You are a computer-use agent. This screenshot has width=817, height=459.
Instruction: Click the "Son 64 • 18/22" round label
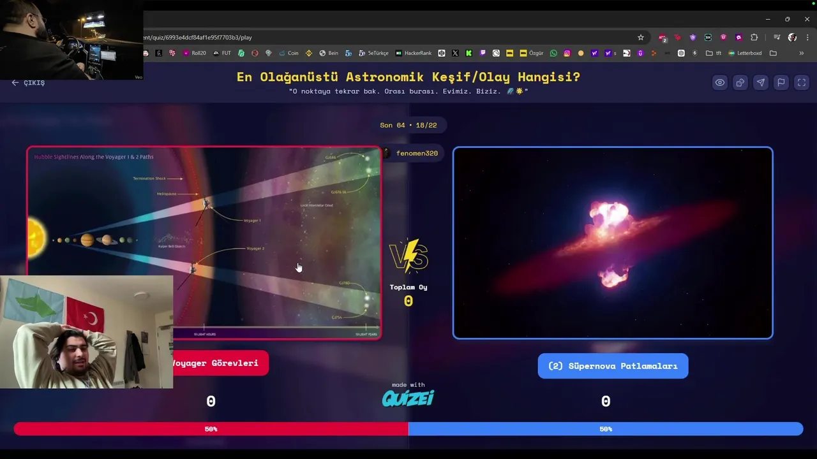click(408, 125)
